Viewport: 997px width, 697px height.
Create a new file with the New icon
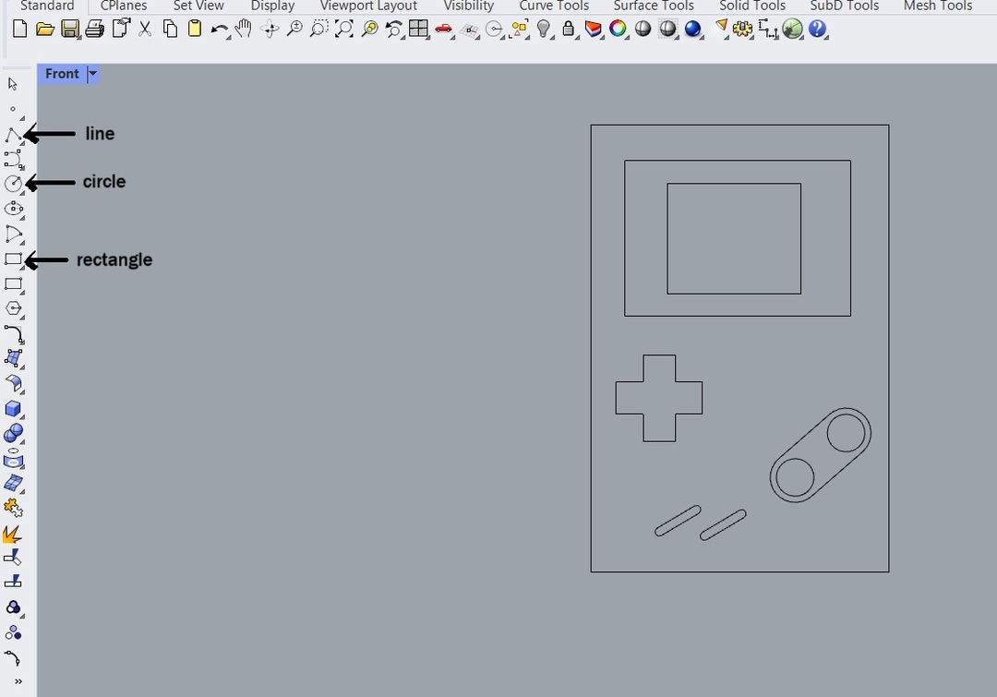coord(19,30)
